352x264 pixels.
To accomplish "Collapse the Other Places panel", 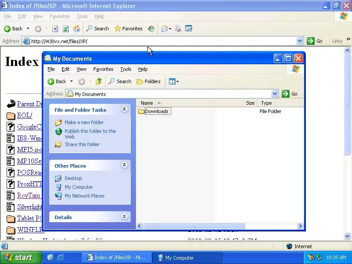I will coord(125,165).
